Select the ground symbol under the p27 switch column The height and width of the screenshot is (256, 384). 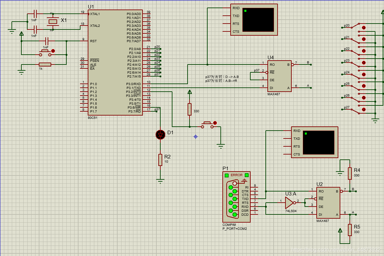[375, 120]
